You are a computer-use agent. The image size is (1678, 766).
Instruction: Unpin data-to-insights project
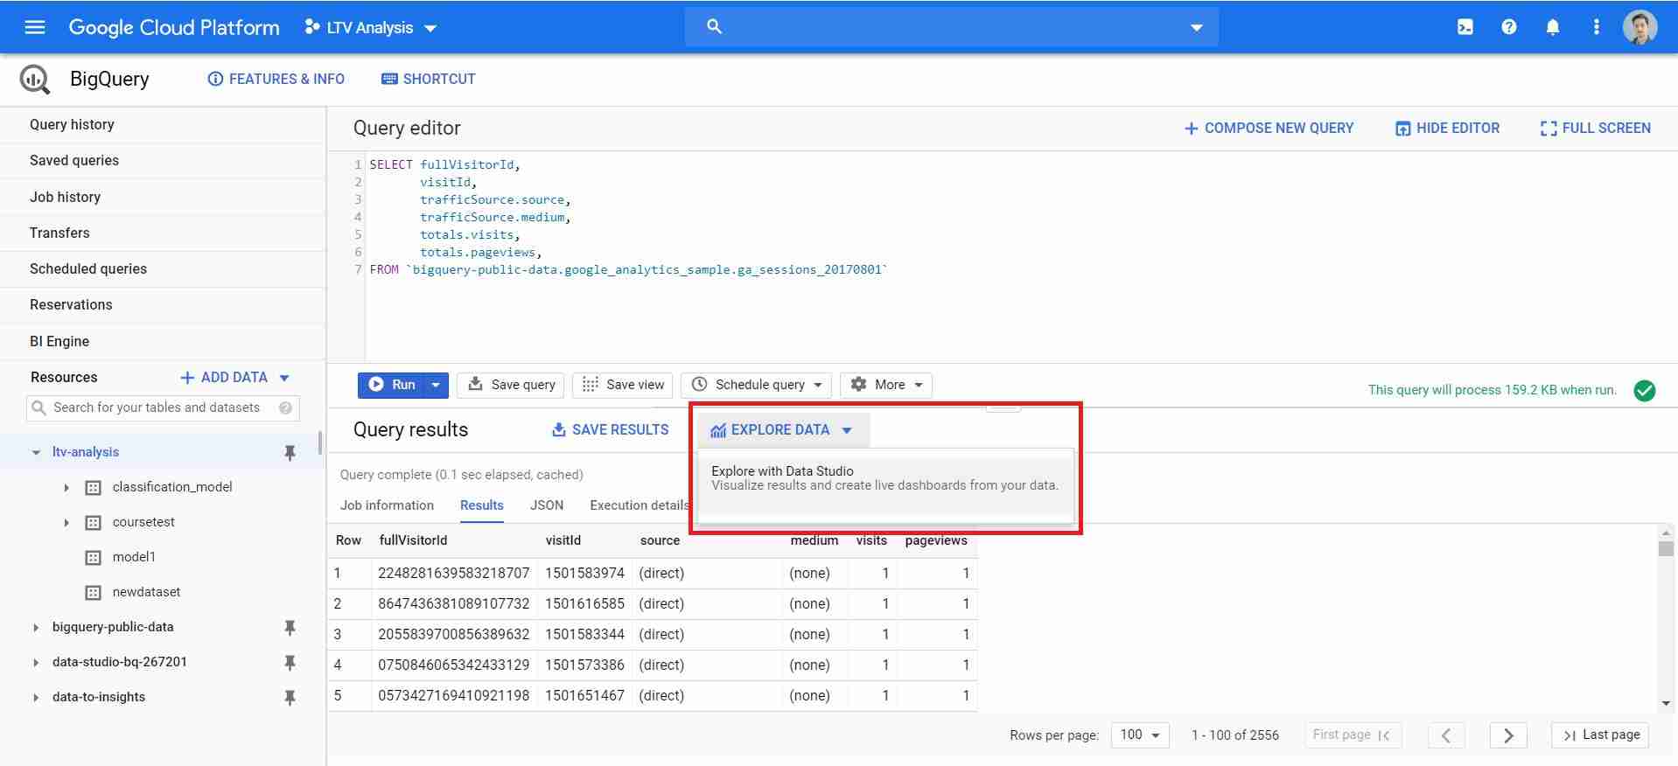(290, 697)
